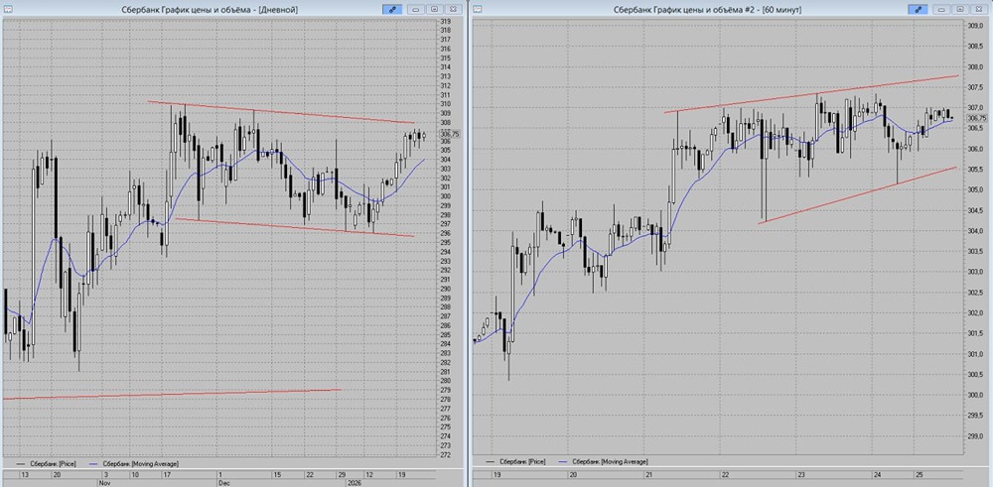Click date 25 on 60-minute time axis

(918, 474)
